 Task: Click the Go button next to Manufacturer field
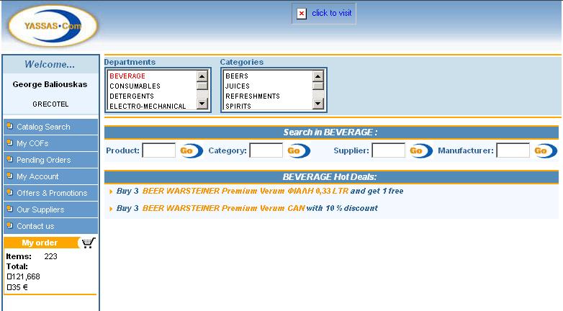pyautogui.click(x=545, y=150)
